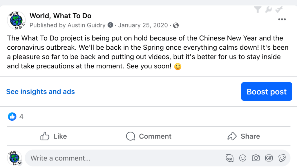Click the public globe privacy icon

pyautogui.click(x=176, y=25)
